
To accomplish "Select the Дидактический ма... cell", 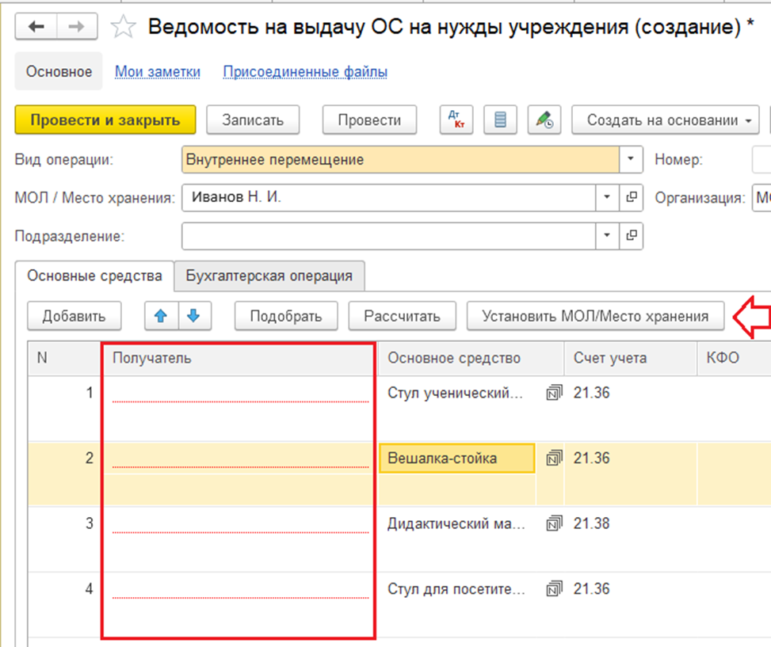I will click(x=456, y=523).
